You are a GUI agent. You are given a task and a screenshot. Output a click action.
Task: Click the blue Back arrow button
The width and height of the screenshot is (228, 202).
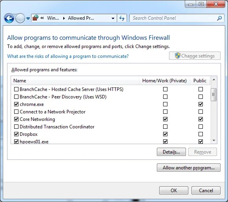pyautogui.click(x=9, y=18)
